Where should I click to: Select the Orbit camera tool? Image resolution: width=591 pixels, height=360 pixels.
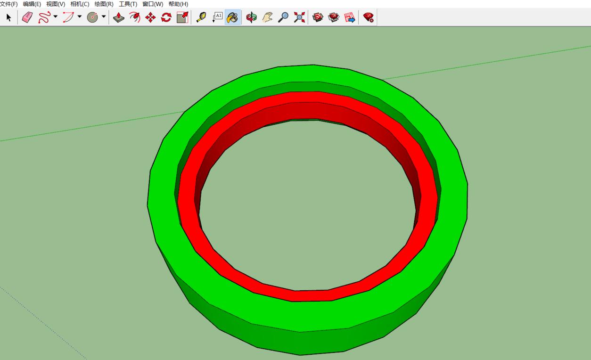click(x=252, y=18)
